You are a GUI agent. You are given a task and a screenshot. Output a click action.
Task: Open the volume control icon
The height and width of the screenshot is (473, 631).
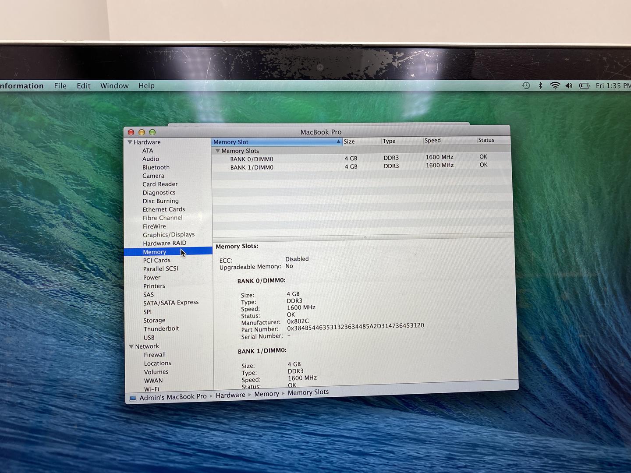(569, 86)
